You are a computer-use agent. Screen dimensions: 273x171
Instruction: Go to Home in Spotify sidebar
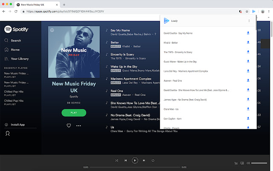12,50
